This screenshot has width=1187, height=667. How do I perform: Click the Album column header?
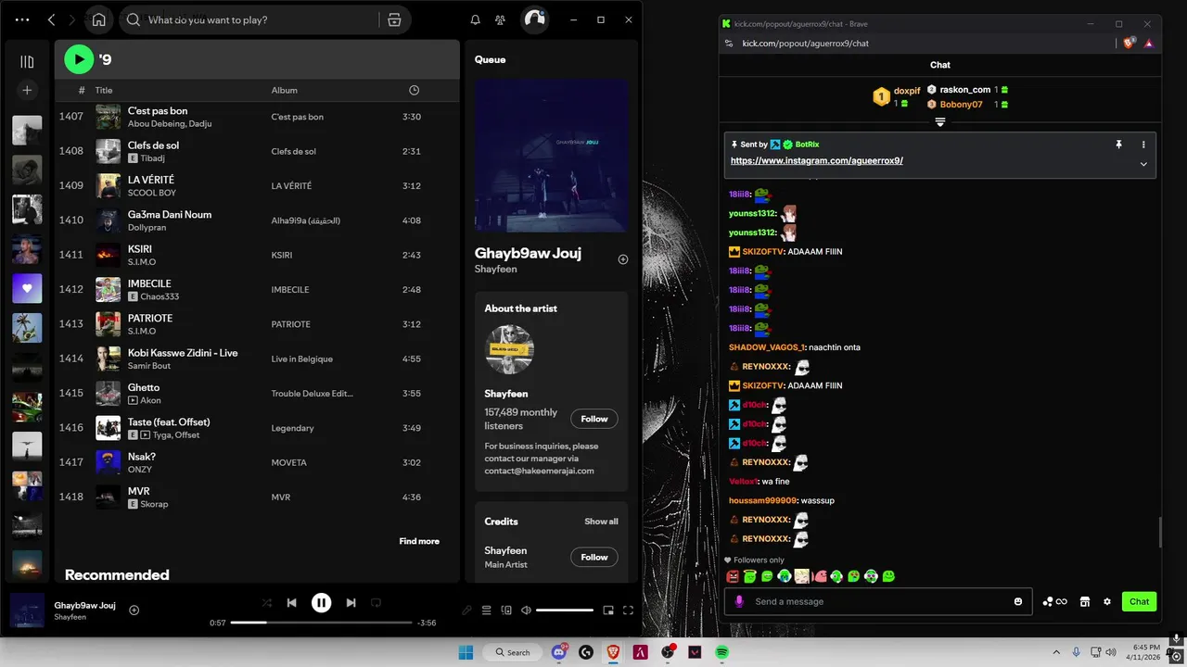coord(284,90)
